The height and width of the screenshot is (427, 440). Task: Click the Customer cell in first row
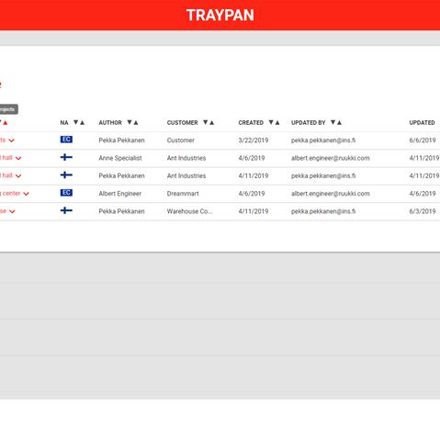[x=181, y=140]
